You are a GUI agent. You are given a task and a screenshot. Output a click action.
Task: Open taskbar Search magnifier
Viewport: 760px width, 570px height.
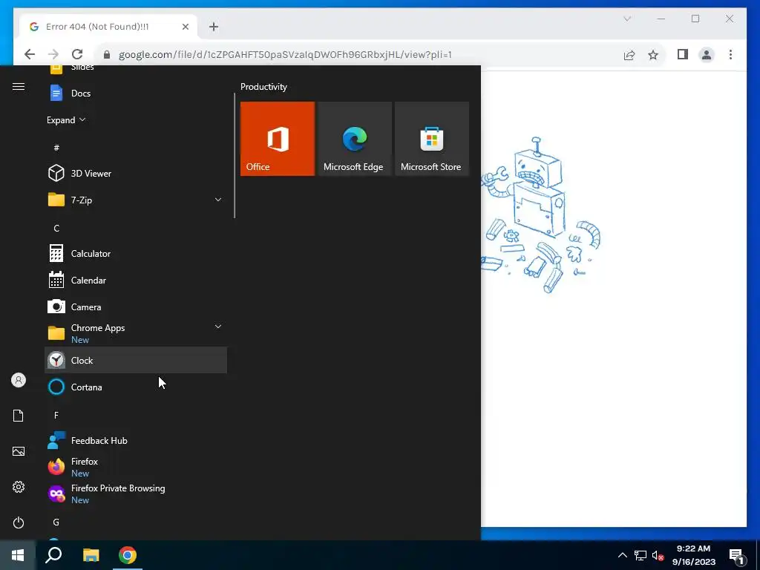point(53,555)
